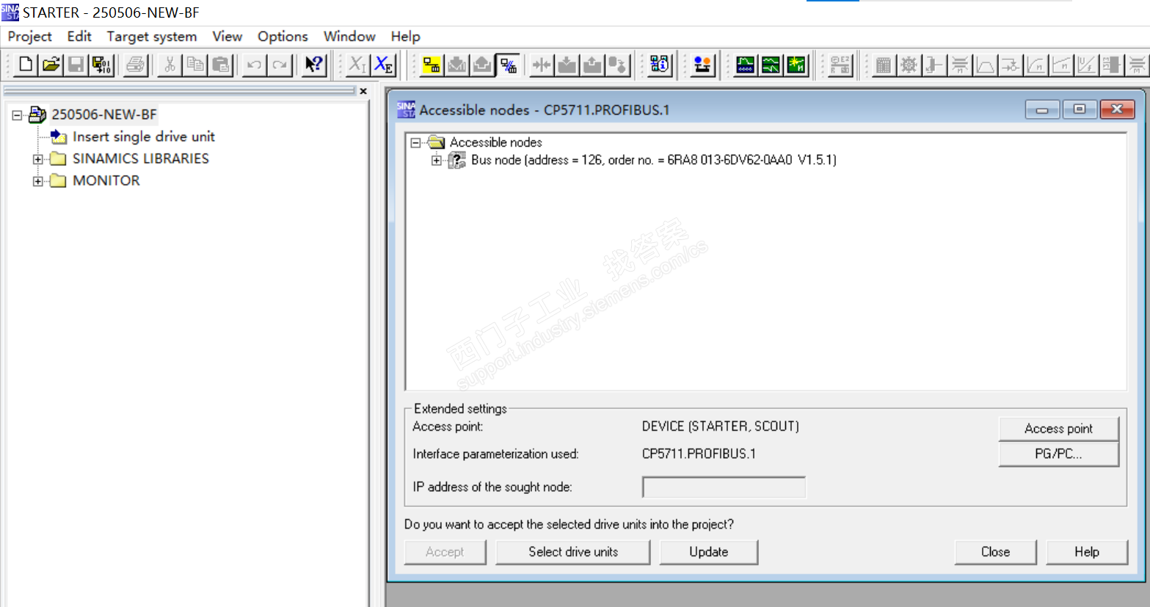Screen dimensions: 1150x607
Task: Create a new project via toolbar
Action: pos(26,65)
